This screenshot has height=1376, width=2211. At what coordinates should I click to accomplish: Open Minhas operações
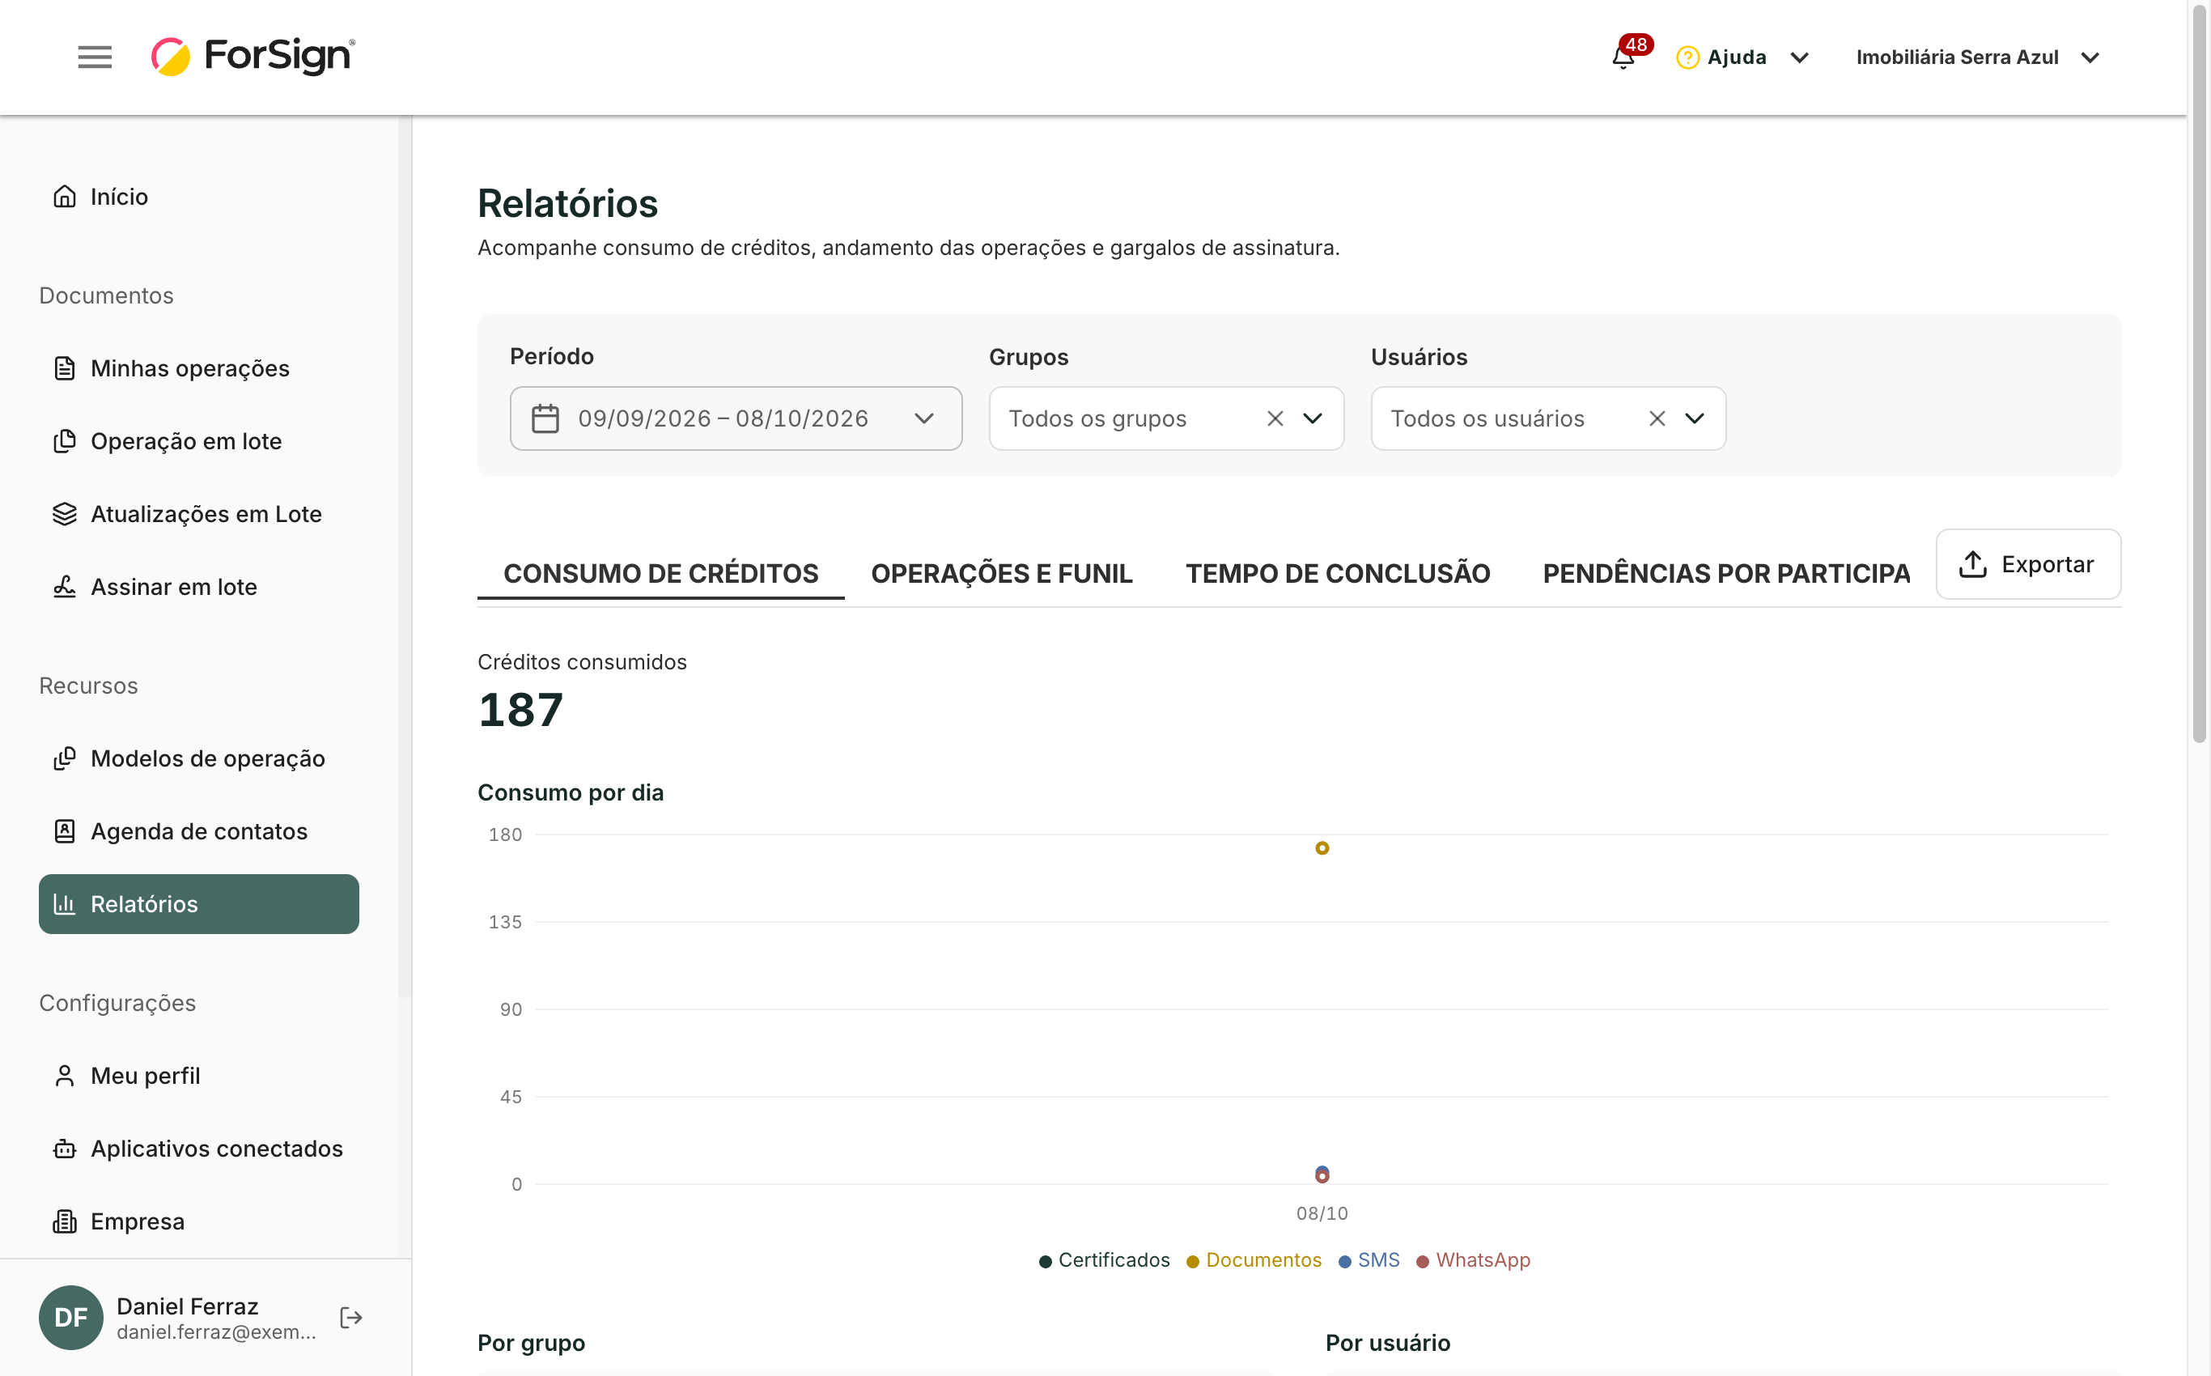[x=198, y=368]
